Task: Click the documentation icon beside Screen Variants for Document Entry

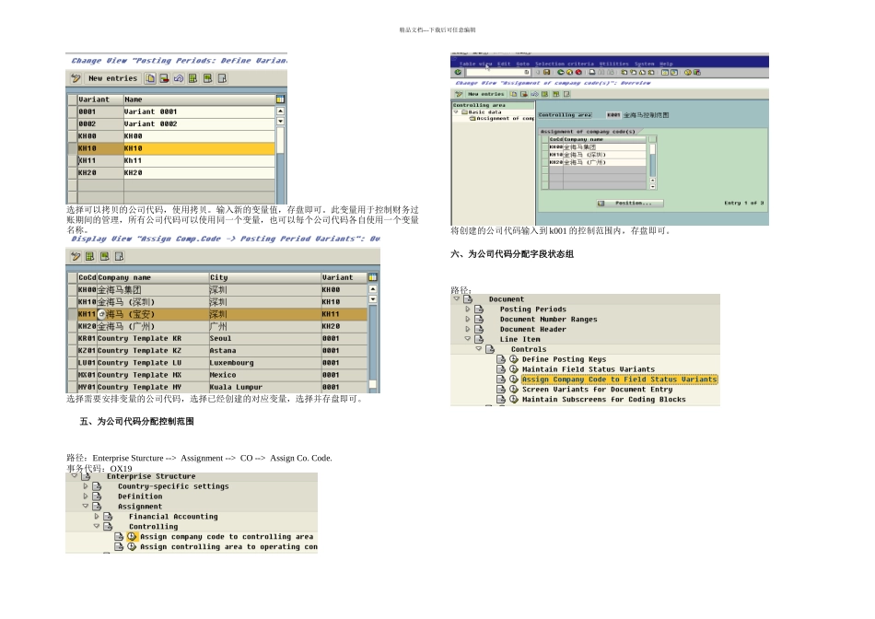Action: pyautogui.click(x=501, y=390)
